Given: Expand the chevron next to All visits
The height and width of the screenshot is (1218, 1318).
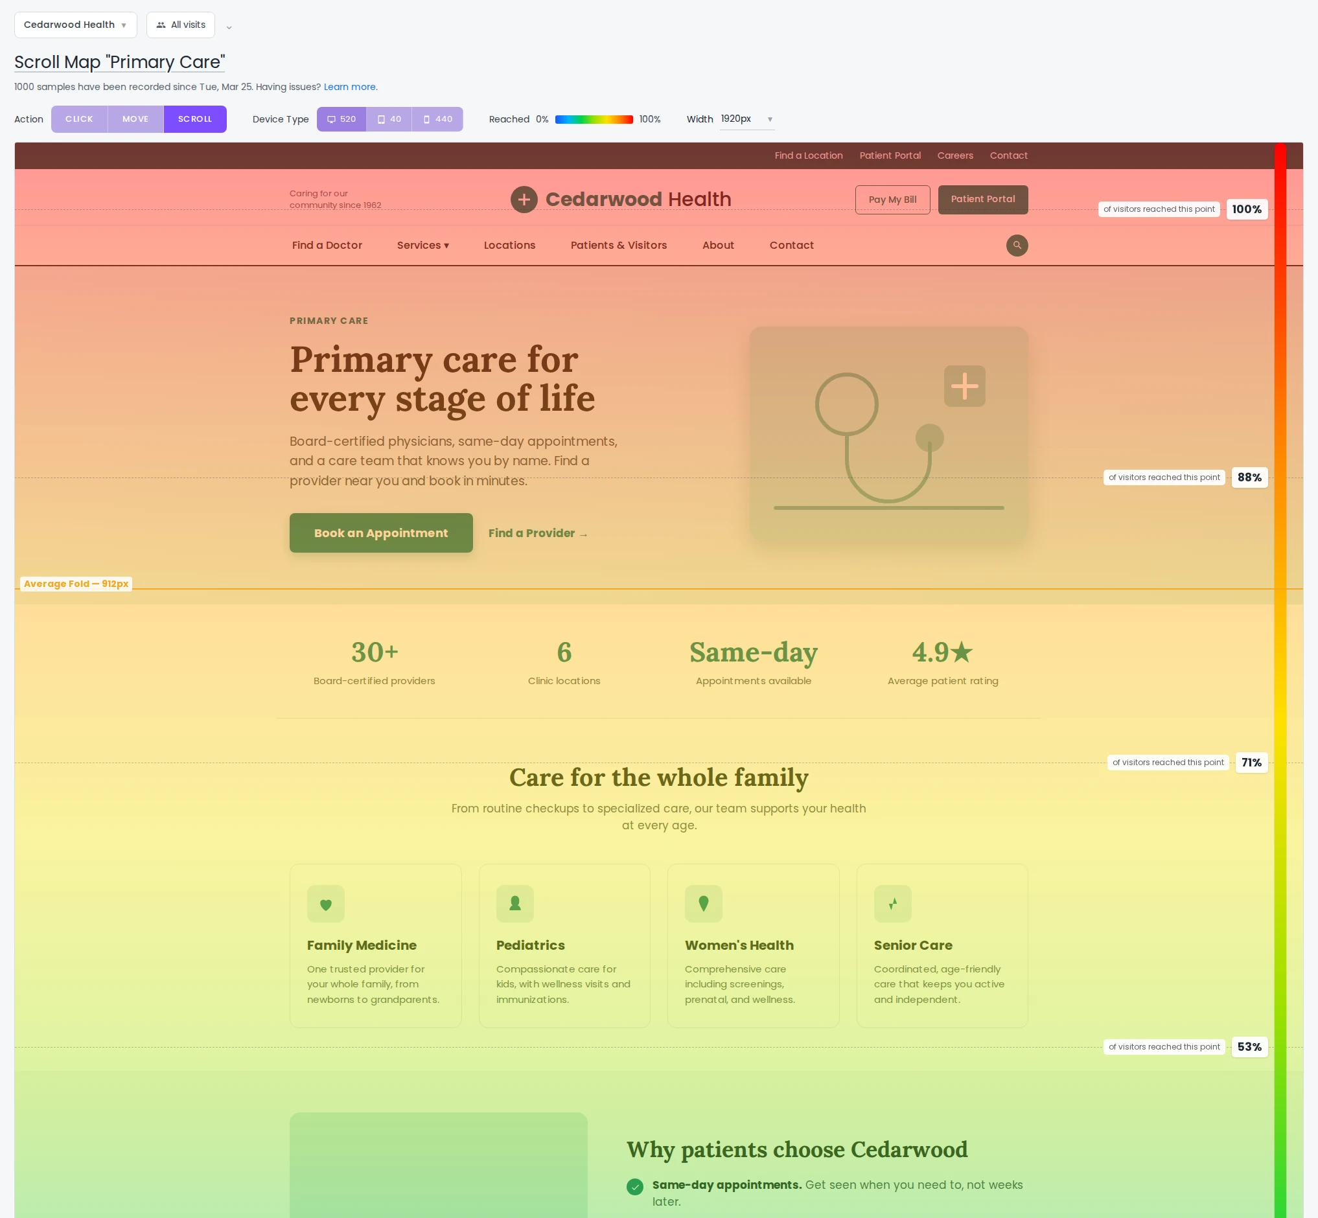Looking at the screenshot, I should coord(229,27).
